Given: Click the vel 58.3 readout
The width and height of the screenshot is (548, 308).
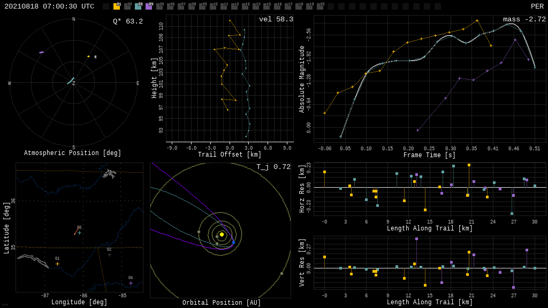Looking at the screenshot, I should pos(276,19).
